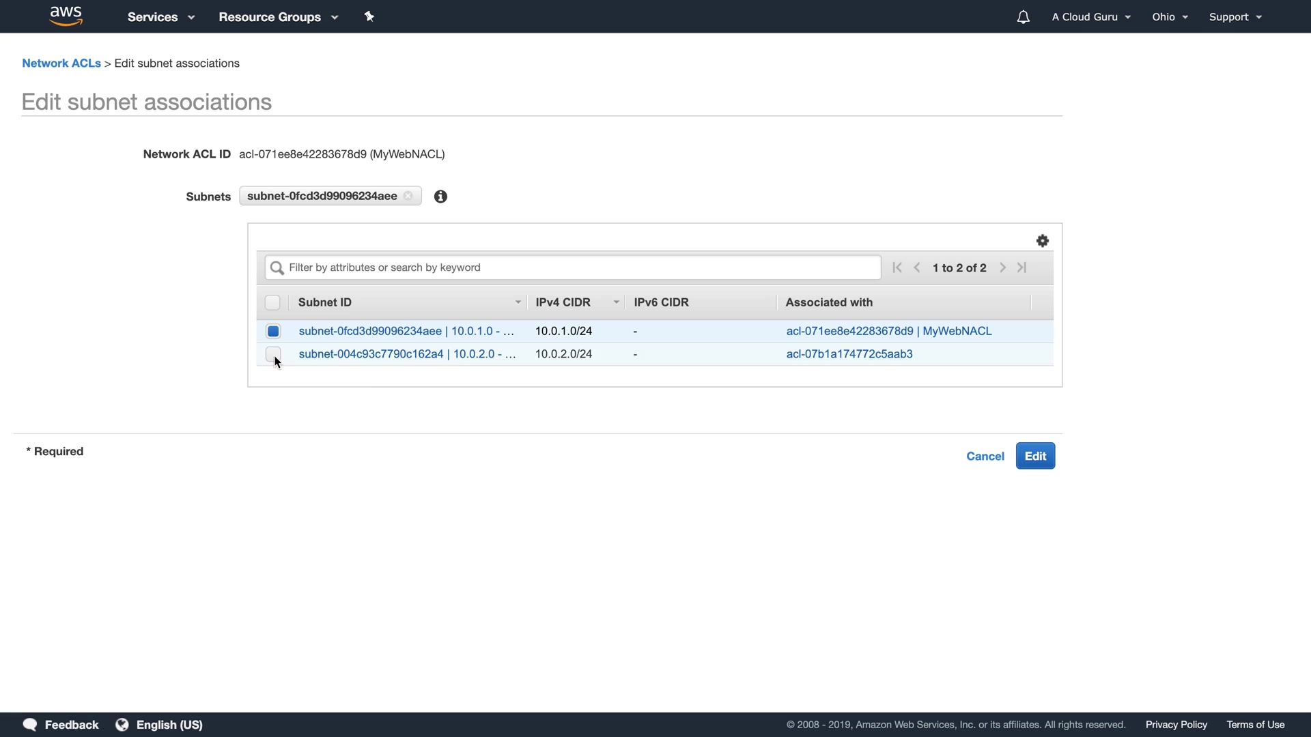Click the blue Edit button
This screenshot has width=1311, height=737.
coord(1035,456)
